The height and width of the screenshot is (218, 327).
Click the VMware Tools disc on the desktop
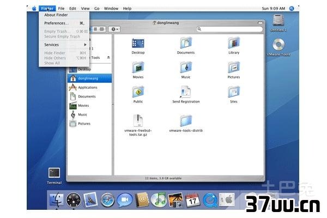point(278,45)
